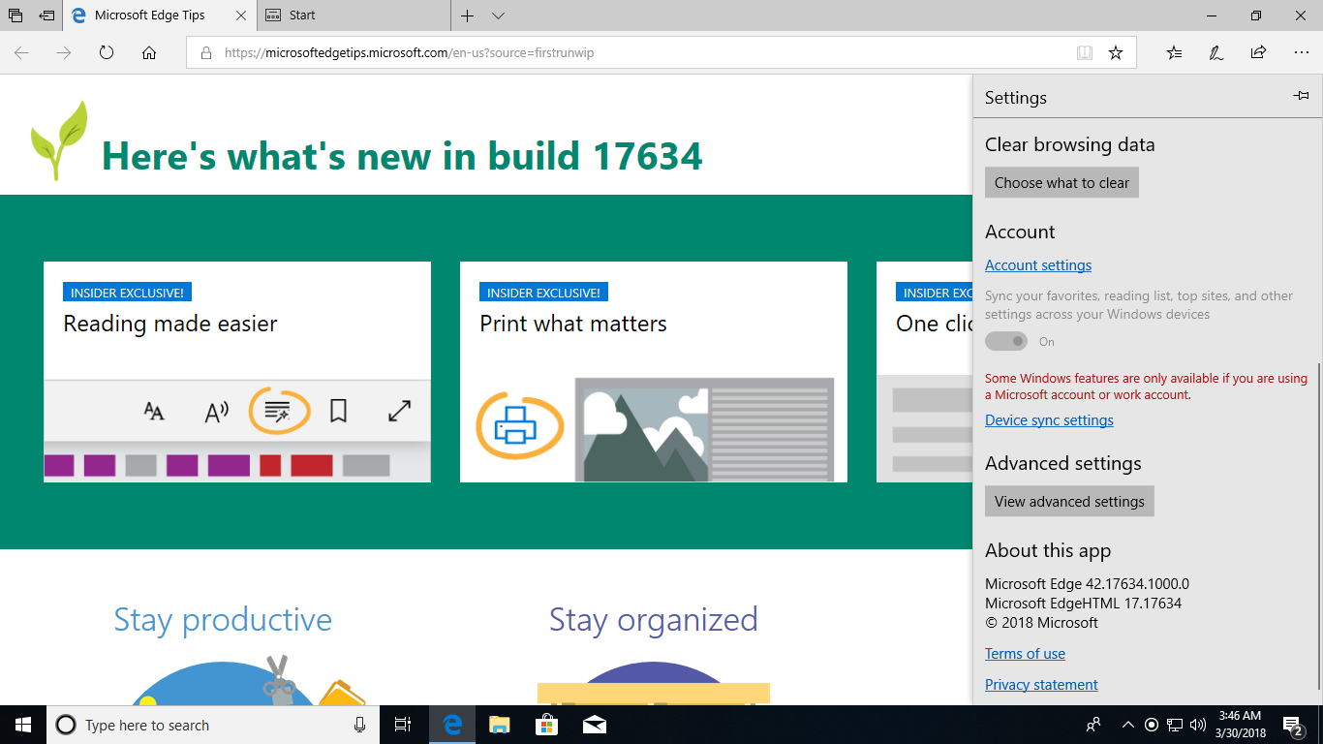The image size is (1323, 744).
Task: Add notes with the pen icon
Action: coord(1216,53)
